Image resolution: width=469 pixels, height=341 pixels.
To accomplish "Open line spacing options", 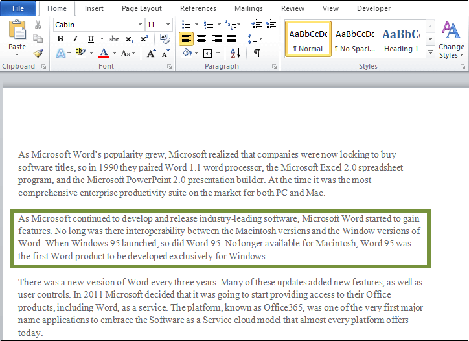I will [x=255, y=39].
